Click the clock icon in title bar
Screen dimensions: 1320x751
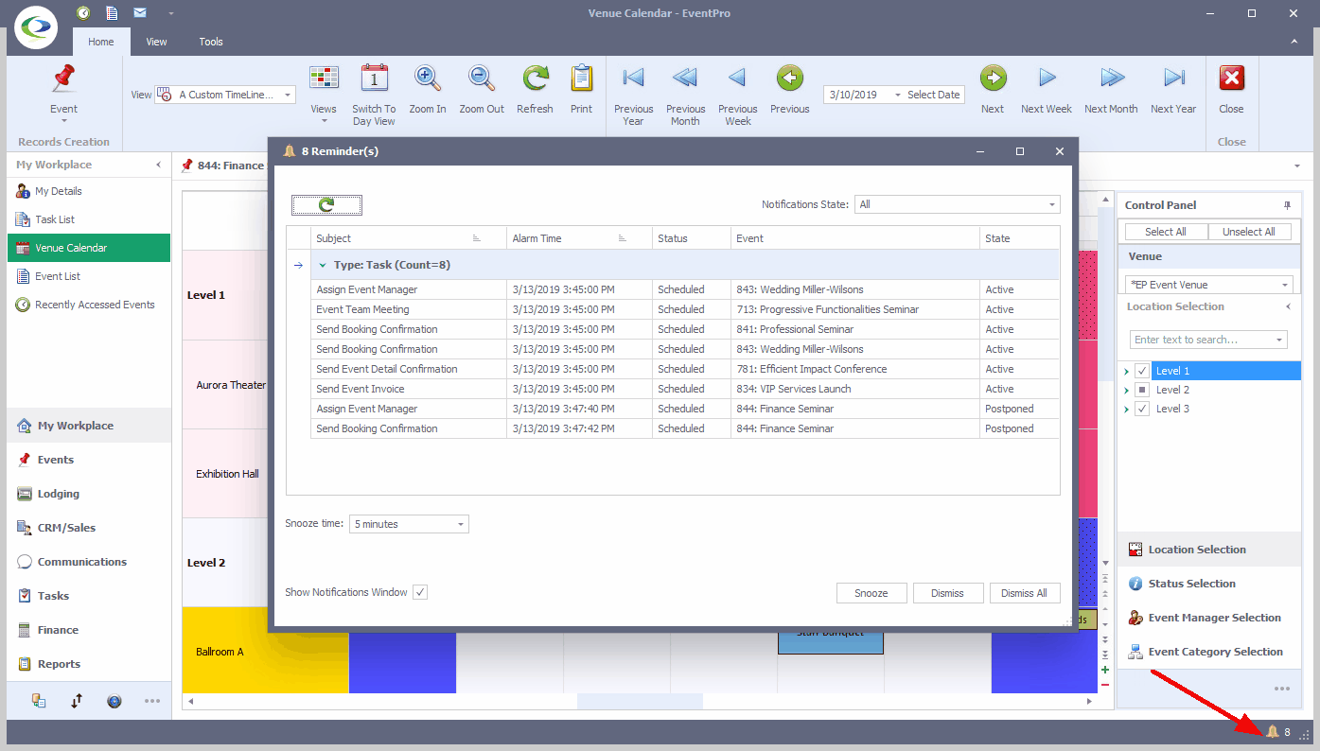[x=83, y=13]
